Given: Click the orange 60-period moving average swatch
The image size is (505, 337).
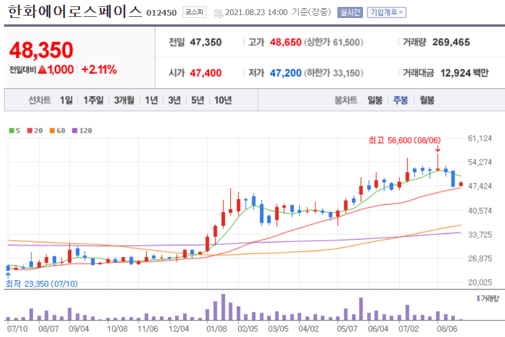Looking at the screenshot, I should 52,131.
